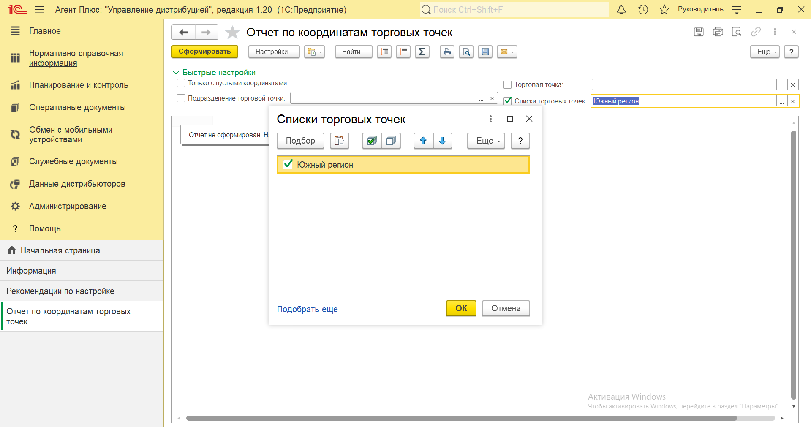Open notifications bell icon
The image size is (811, 427).
[x=621, y=10]
